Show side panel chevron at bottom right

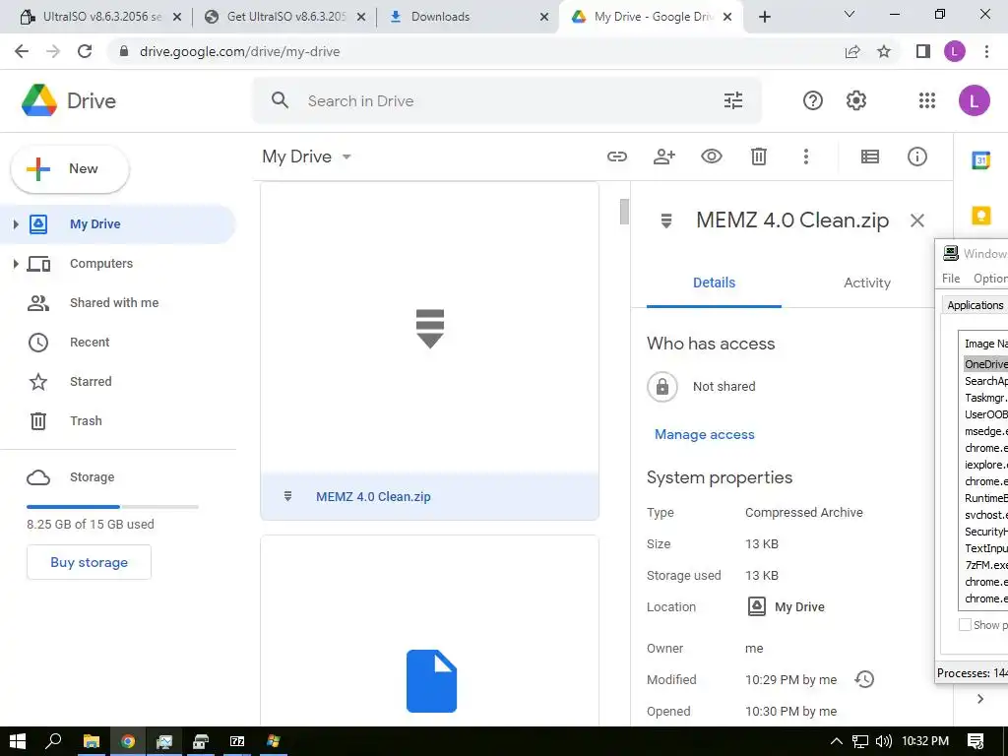(979, 699)
